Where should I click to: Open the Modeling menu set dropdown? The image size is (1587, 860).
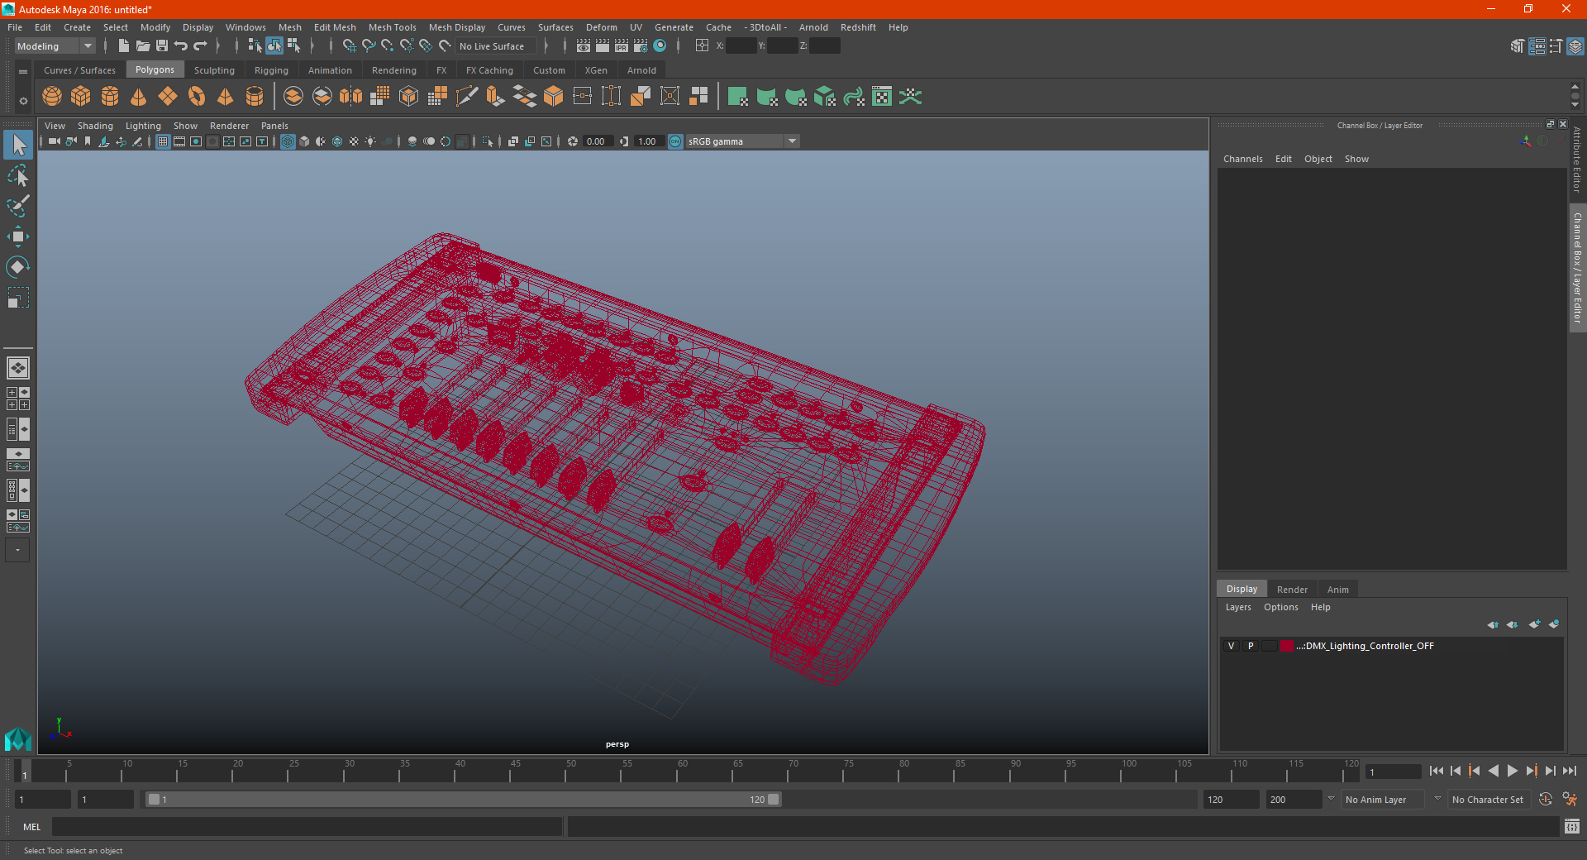(x=55, y=46)
